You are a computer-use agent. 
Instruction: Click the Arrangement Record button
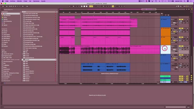point(87,6)
